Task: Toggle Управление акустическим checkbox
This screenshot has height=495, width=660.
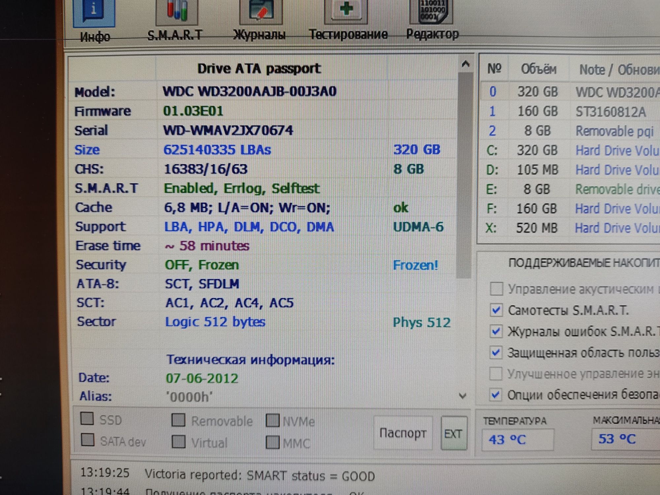Action: [x=496, y=288]
